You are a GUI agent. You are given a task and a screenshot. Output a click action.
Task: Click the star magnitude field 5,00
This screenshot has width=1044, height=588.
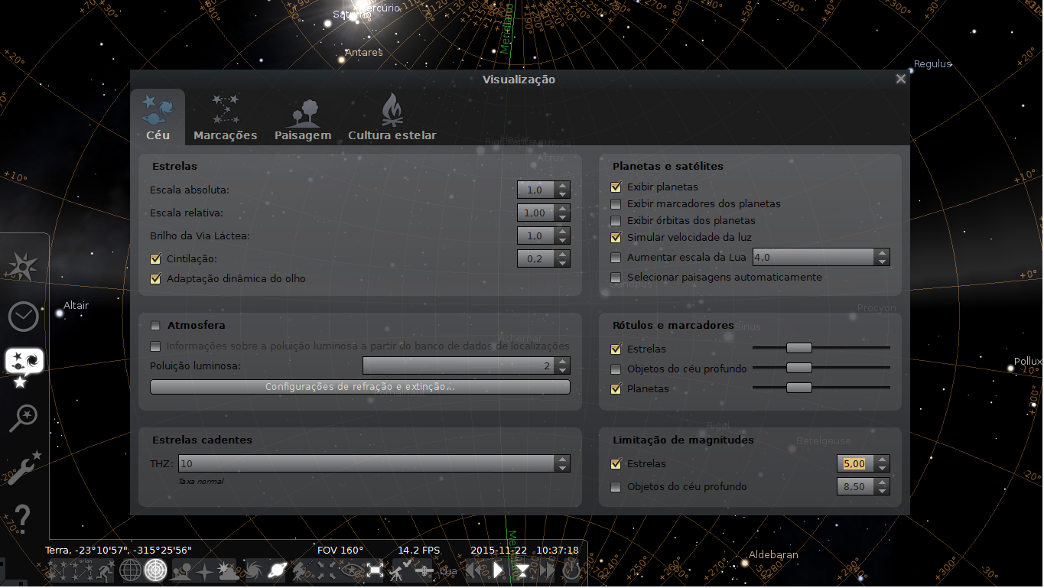tap(857, 463)
